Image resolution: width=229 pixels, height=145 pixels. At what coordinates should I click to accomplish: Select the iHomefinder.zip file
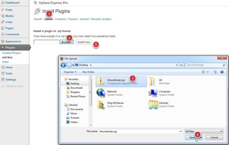tap(121, 82)
